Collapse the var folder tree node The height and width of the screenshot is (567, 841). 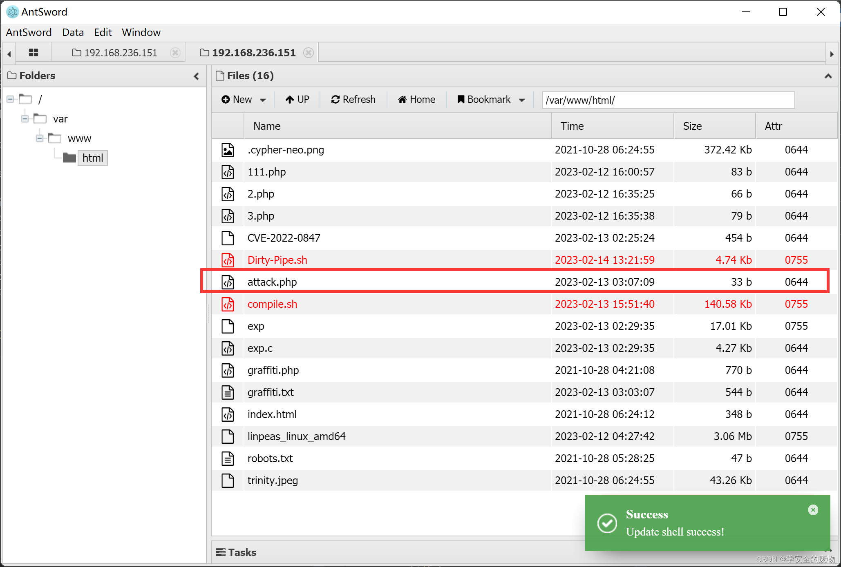click(x=25, y=119)
